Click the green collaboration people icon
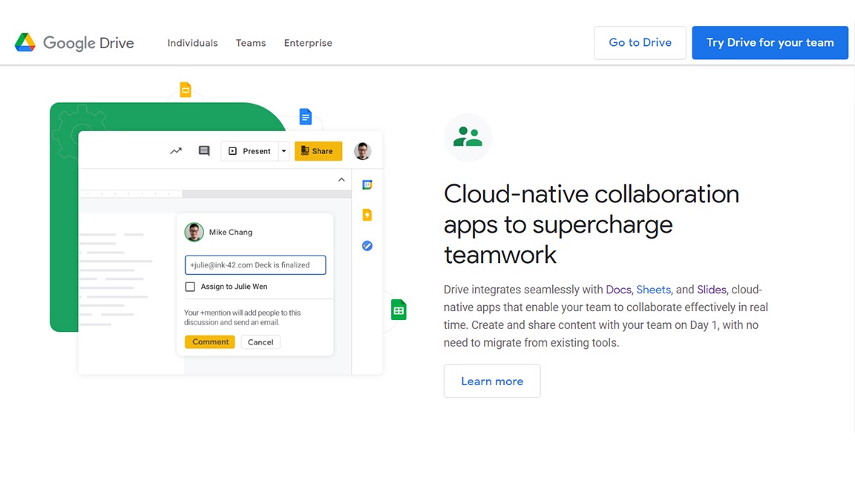This screenshot has height=480, width=855. (468, 137)
